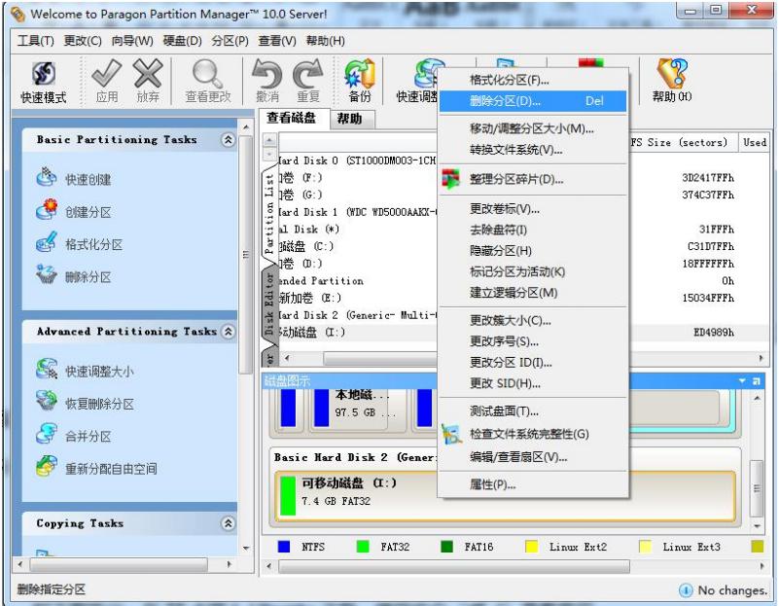Choose 移动/调整分区大小(M)... menu entry
This screenshot has height=606, width=779.
pyautogui.click(x=533, y=128)
